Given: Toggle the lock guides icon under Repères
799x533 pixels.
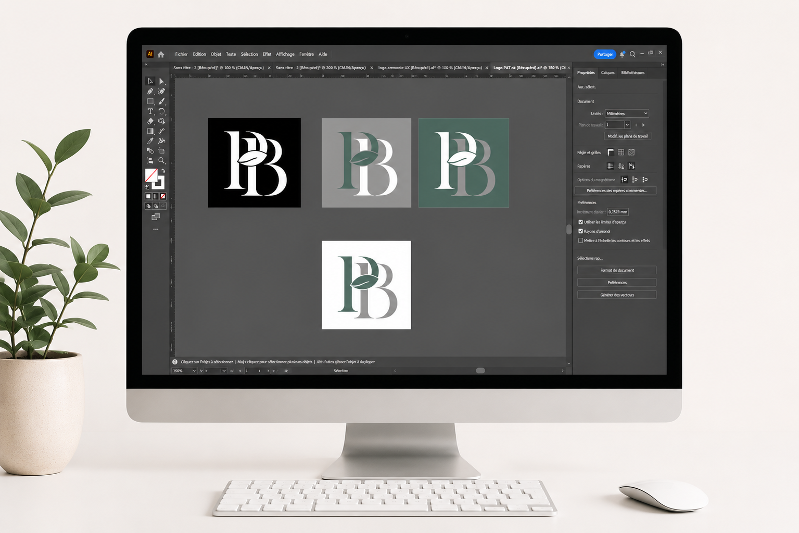Looking at the screenshot, I should (x=621, y=166).
